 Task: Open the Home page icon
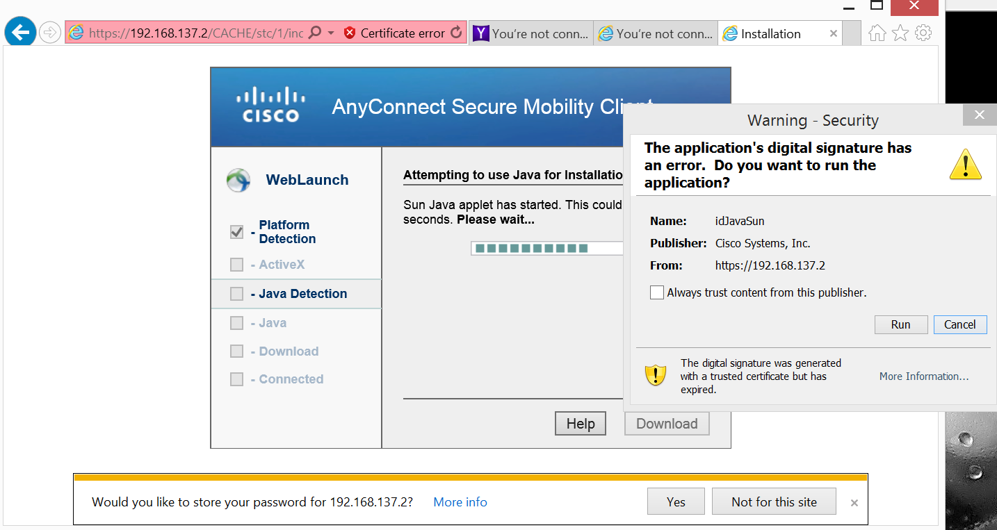click(877, 33)
